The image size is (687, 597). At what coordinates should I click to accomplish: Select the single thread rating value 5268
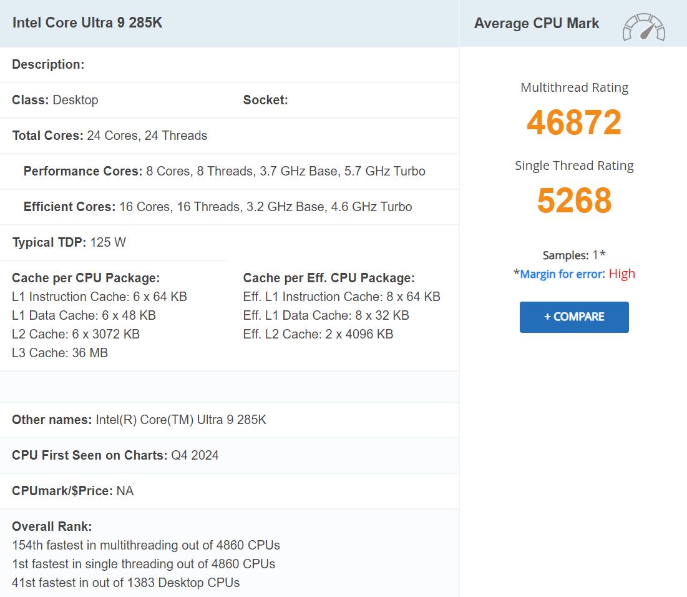[574, 200]
